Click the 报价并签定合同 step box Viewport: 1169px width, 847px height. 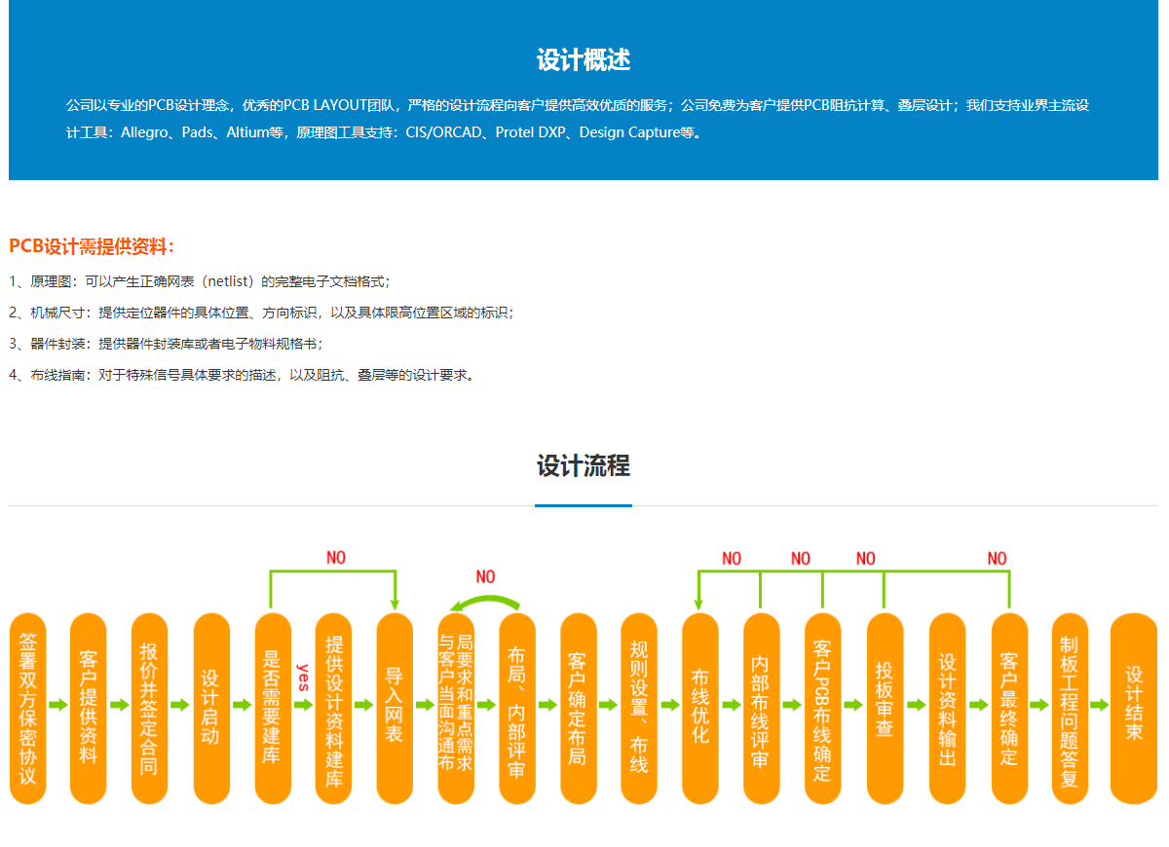(x=149, y=708)
